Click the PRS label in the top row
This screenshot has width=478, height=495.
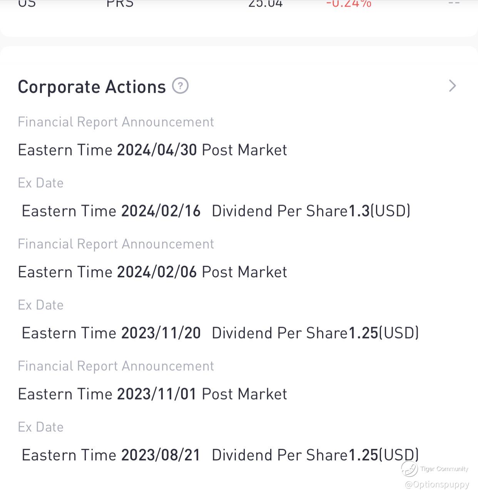coord(120,4)
